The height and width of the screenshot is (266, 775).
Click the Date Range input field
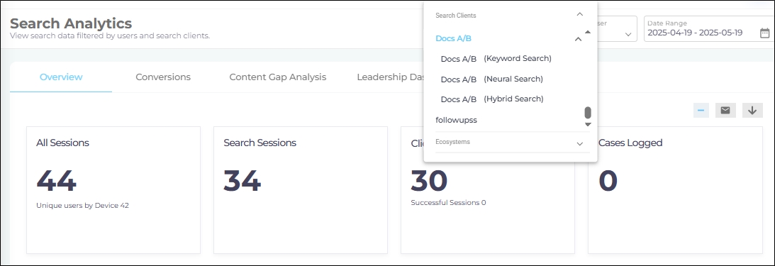tap(709, 28)
